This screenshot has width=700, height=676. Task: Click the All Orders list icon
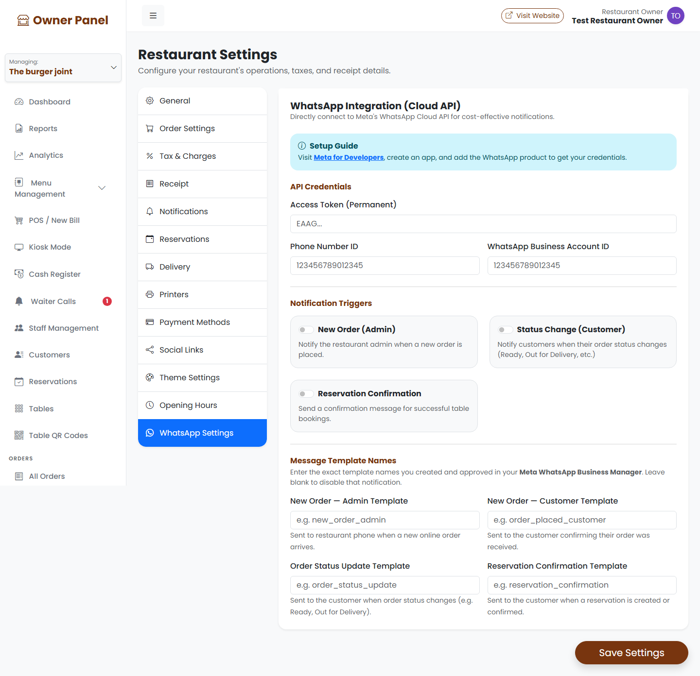[19, 476]
